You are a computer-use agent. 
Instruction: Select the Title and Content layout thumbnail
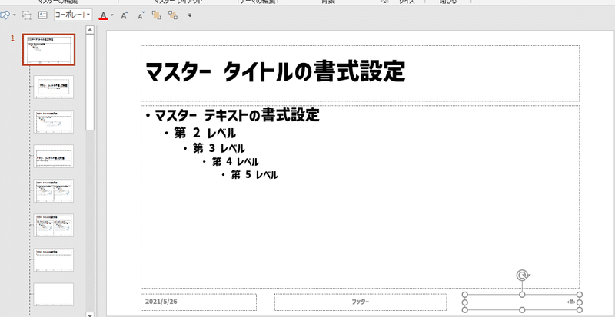[x=53, y=121]
